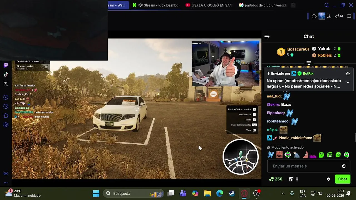356x200 pixels.
Task: Switch to LA U GOLEÓ YouTube tab
Action: 209,5
